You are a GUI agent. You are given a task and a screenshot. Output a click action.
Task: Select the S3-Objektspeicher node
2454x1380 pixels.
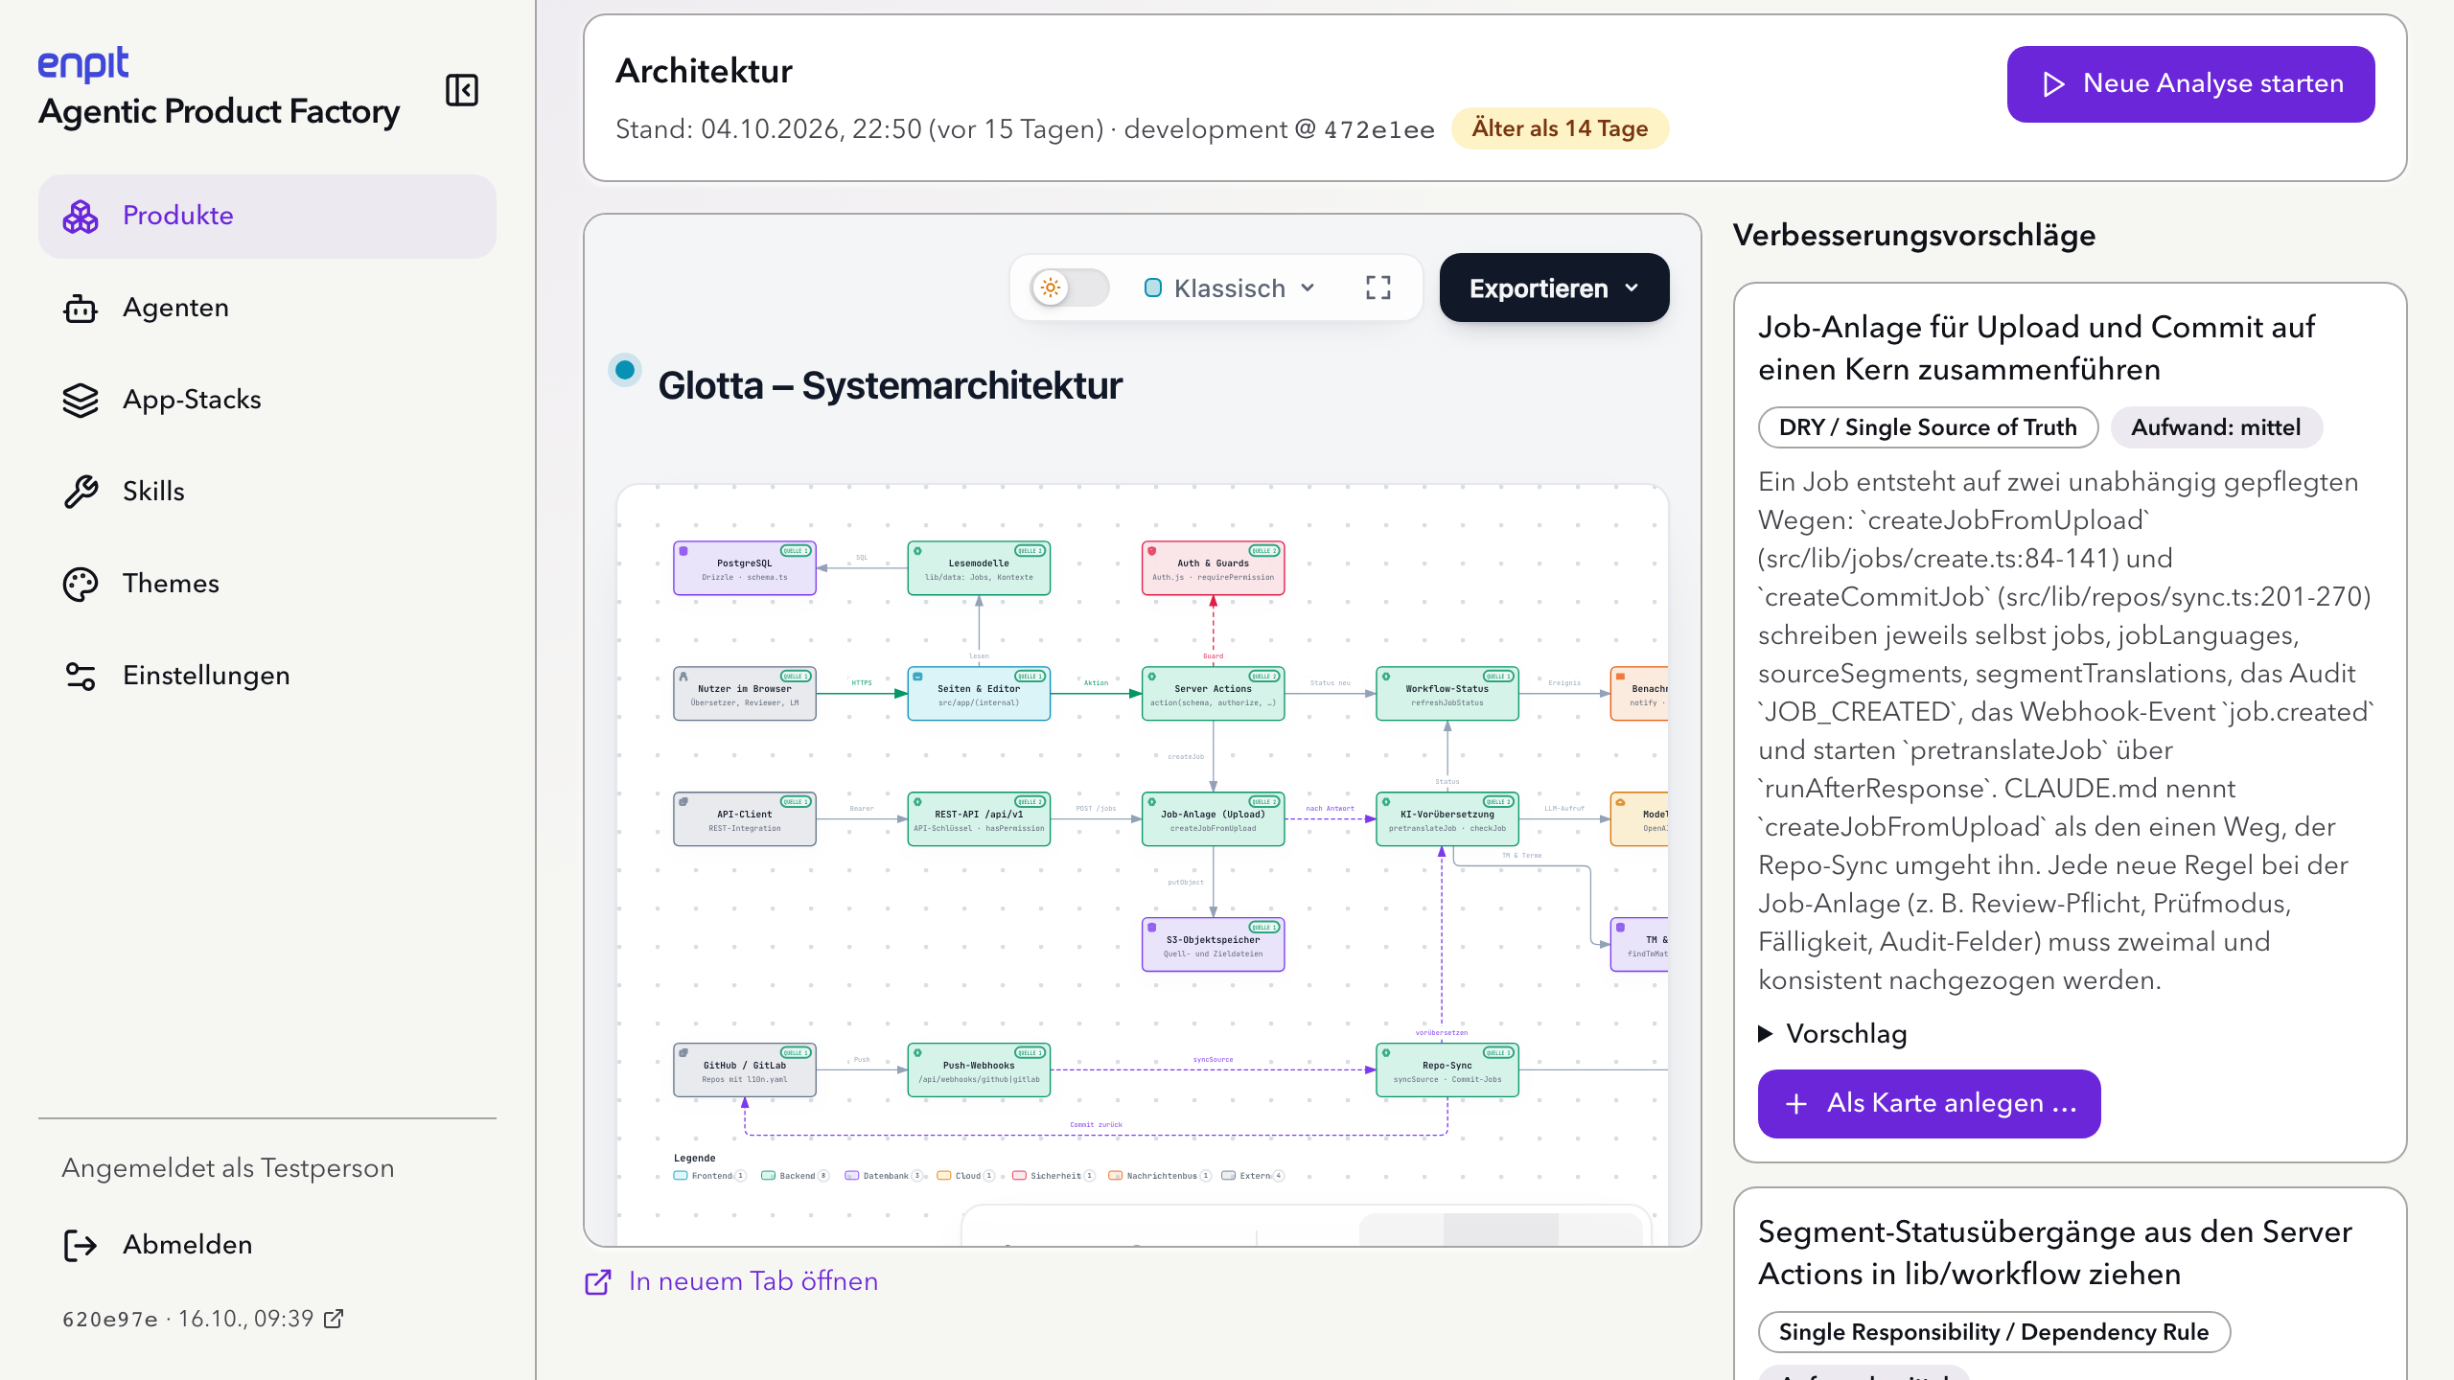1213,945
